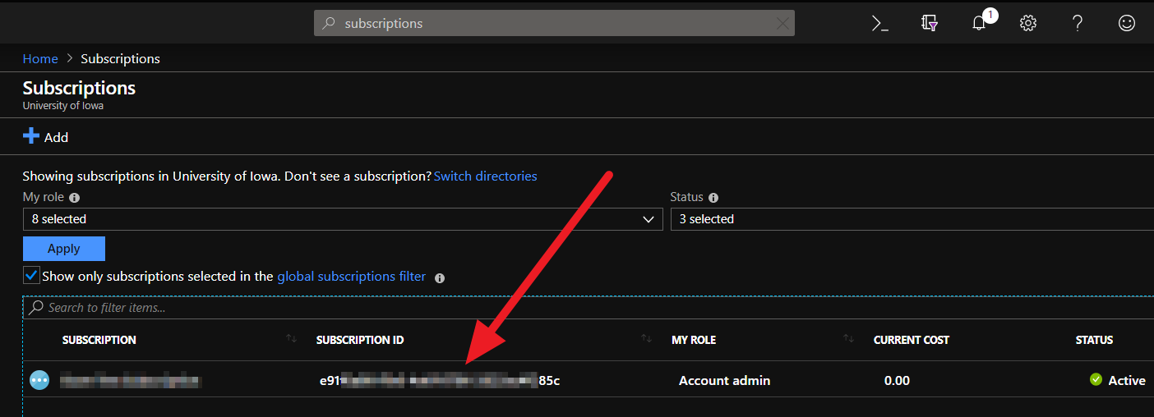Click Status column header
This screenshot has height=417, width=1154.
click(1094, 340)
